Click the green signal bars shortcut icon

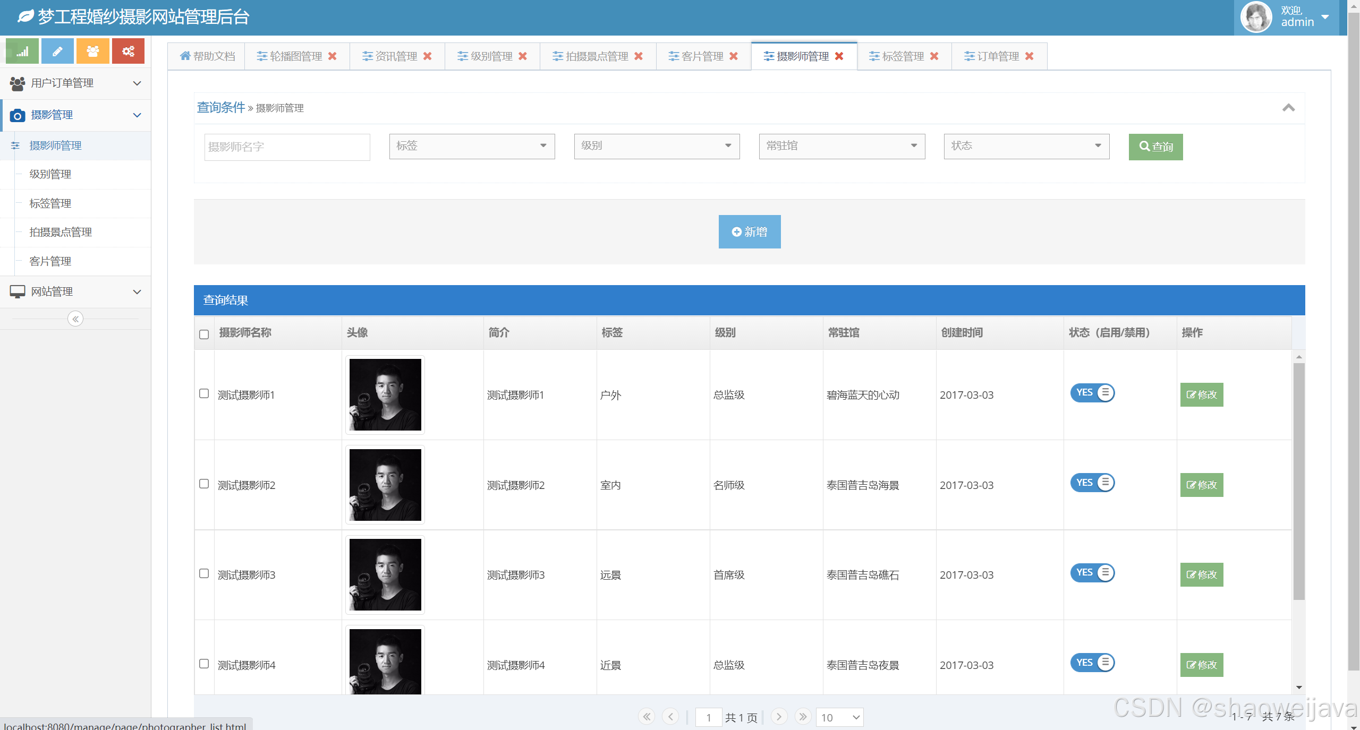click(x=22, y=51)
